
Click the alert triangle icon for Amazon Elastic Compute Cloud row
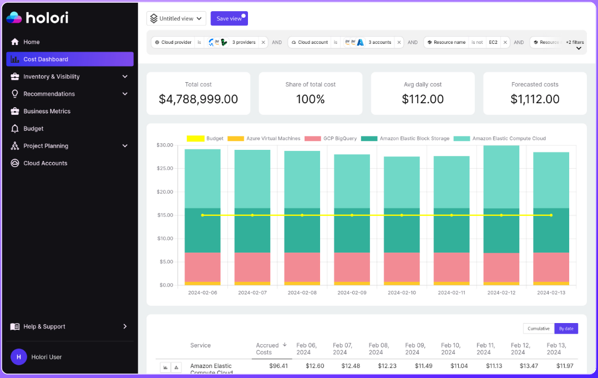pyautogui.click(x=176, y=367)
